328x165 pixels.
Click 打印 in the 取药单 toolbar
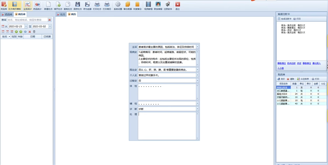(316, 79)
